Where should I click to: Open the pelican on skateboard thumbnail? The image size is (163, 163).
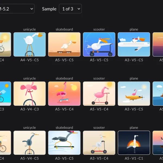click(64, 44)
